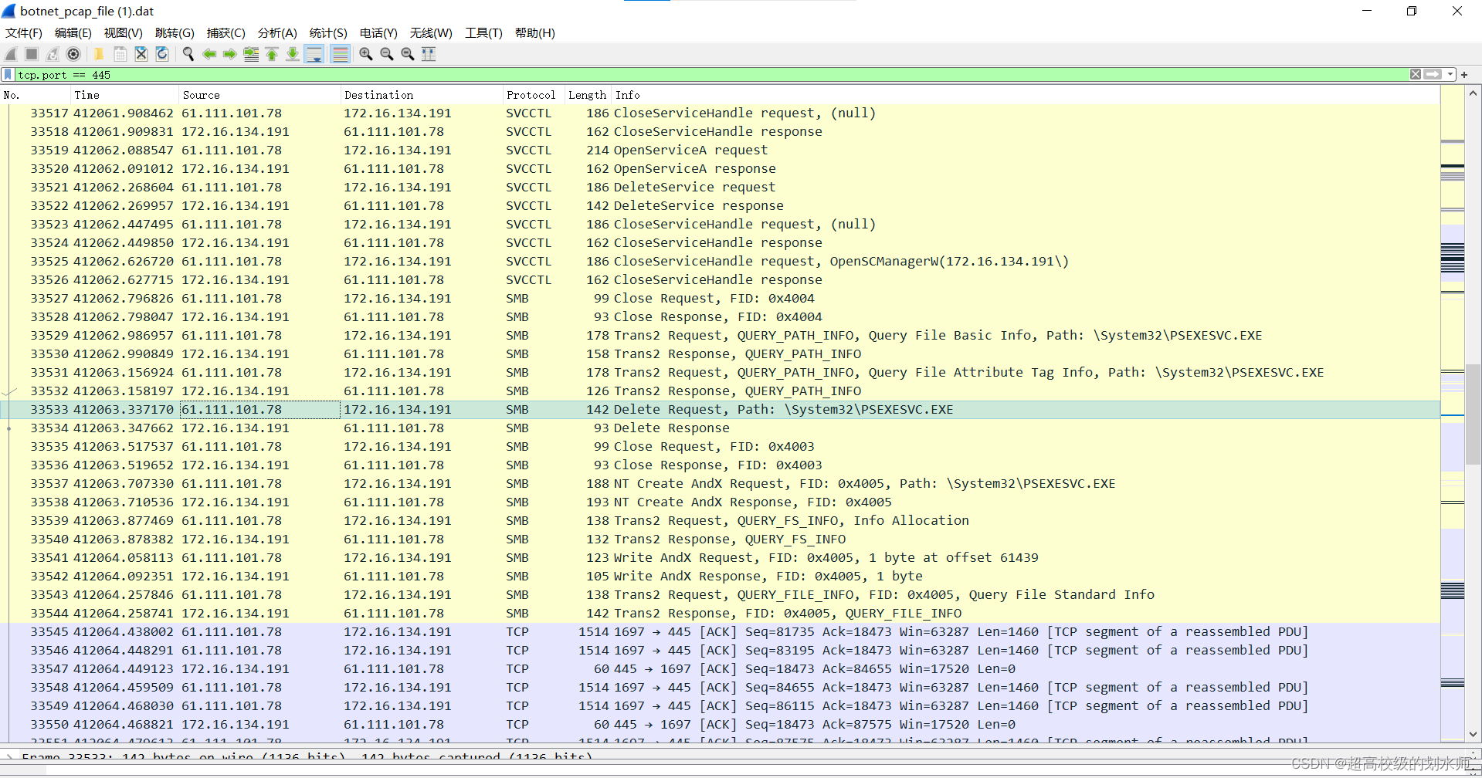Select the Frame 33533 detail line

(309, 757)
